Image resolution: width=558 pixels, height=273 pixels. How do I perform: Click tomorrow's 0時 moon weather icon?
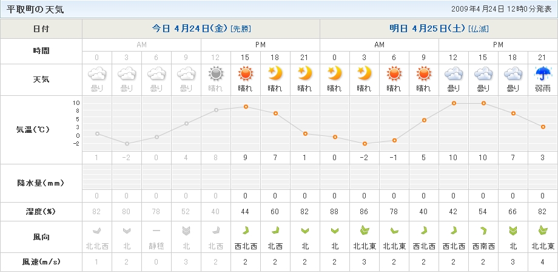click(x=335, y=73)
